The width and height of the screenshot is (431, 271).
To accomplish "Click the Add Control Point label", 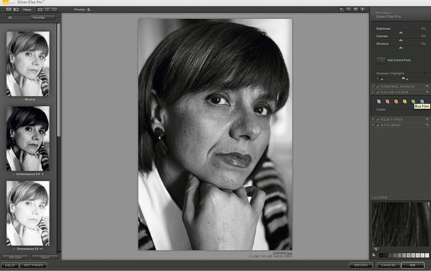I will click(x=399, y=60).
